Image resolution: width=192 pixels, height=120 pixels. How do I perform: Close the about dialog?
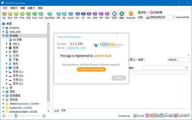(x=119, y=78)
